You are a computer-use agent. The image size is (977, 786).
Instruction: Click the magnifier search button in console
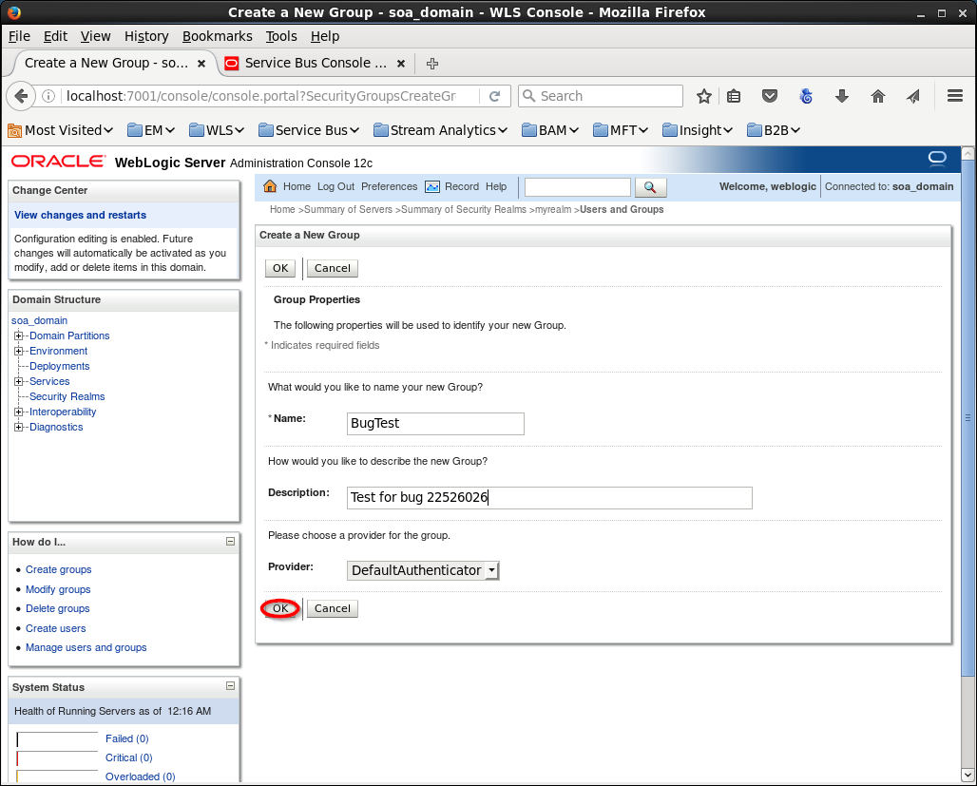coord(650,187)
